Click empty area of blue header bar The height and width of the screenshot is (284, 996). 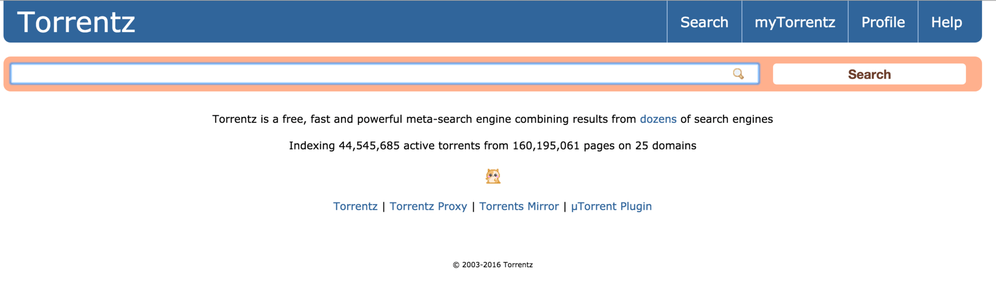coord(399,22)
